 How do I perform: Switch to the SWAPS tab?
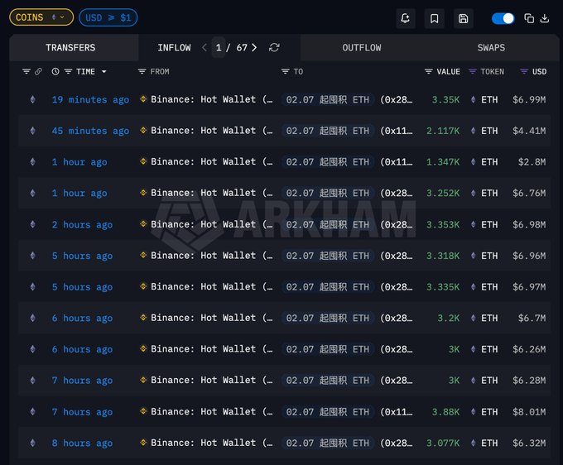[491, 48]
